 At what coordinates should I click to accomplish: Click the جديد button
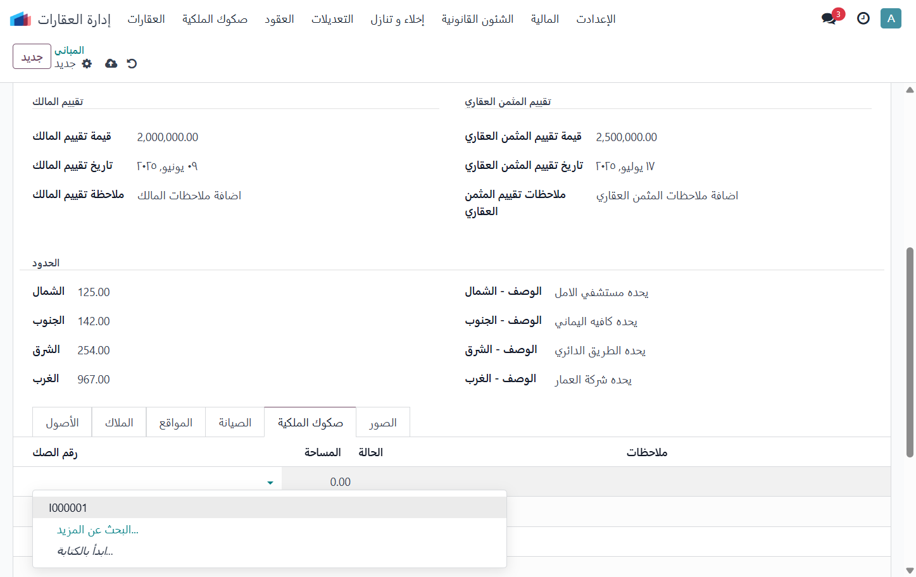32,56
